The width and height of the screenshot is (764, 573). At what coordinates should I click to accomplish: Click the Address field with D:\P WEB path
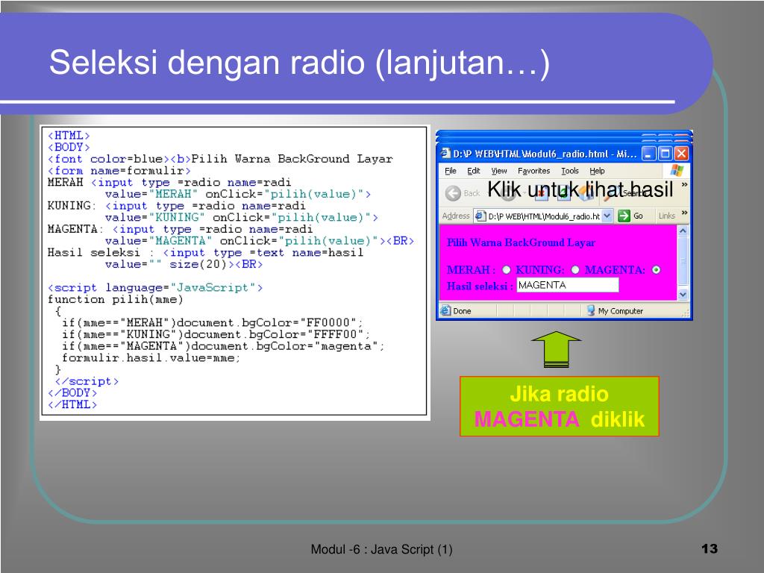coord(544,216)
